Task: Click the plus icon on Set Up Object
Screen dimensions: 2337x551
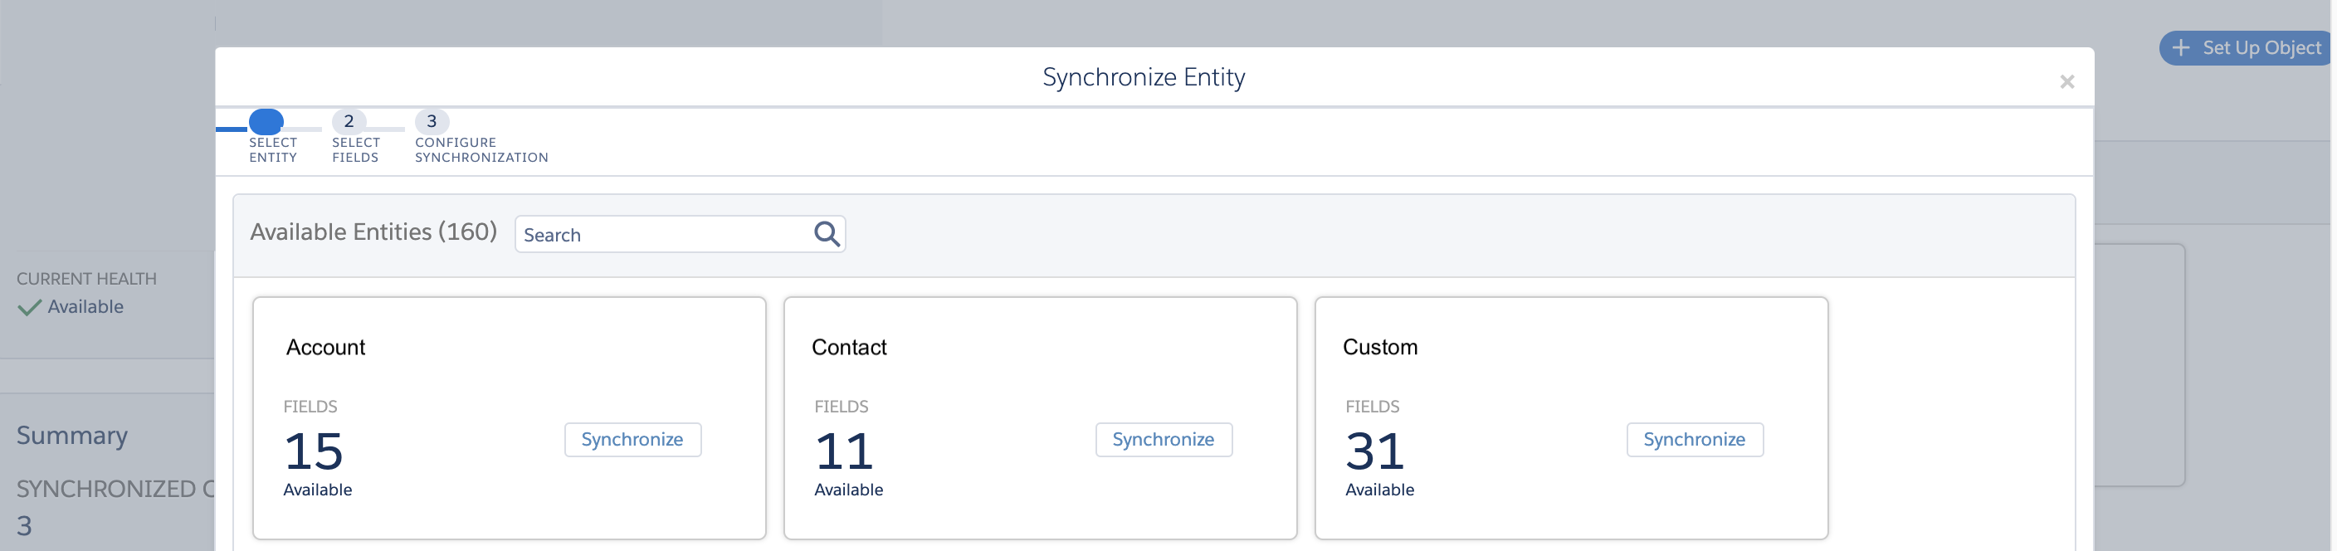Action: tap(2181, 48)
